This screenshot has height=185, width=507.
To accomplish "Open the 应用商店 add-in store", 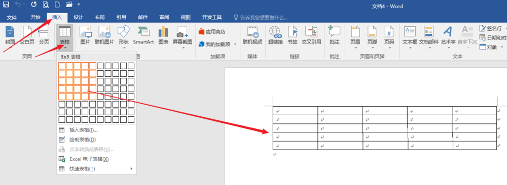I will 212,31.
